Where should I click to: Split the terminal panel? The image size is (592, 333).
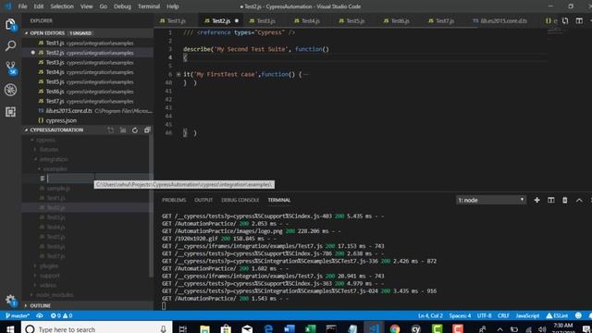pos(551,200)
